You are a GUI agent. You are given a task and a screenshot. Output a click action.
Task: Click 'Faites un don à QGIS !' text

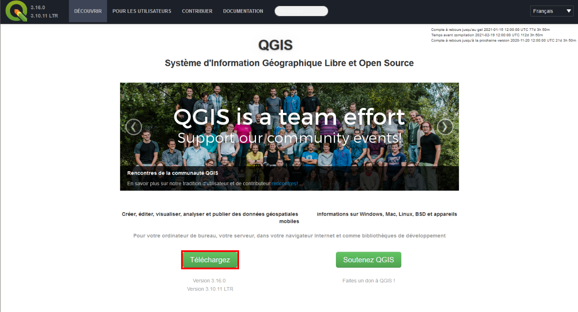pos(369,281)
